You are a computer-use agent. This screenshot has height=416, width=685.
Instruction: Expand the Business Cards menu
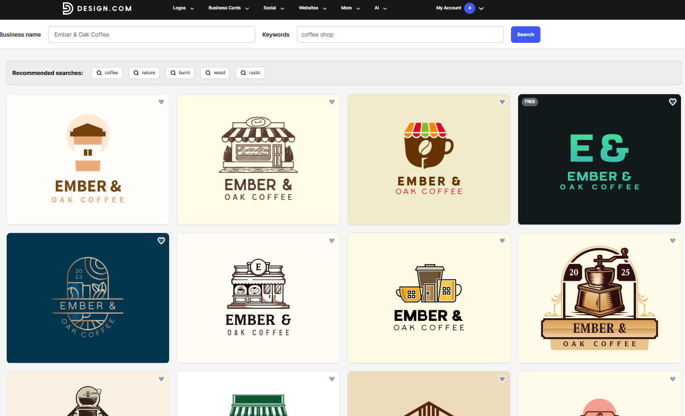(229, 8)
